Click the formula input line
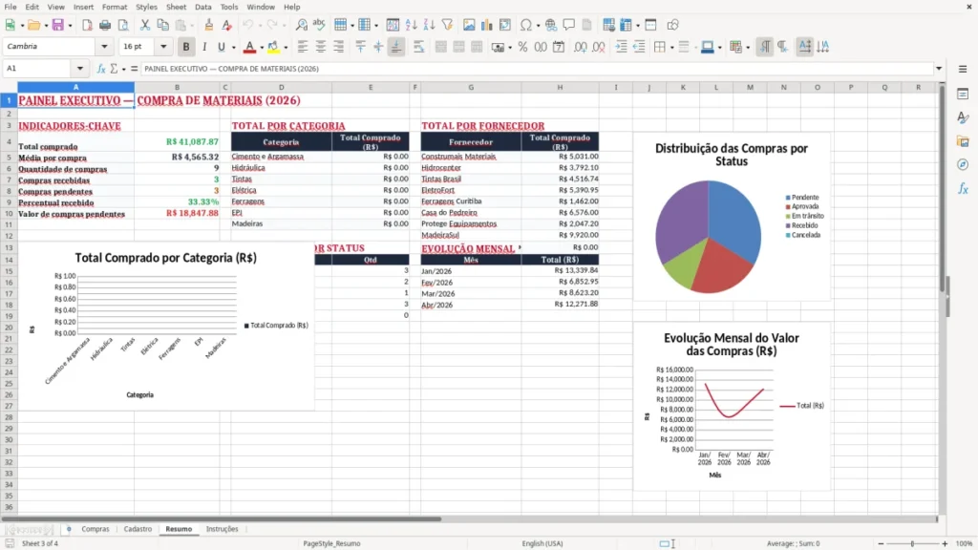The height and width of the screenshot is (550, 978). [x=537, y=69]
